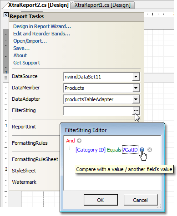The image size is (177, 216).
Task: Select the FormattingRules property label
Action: point(30,143)
